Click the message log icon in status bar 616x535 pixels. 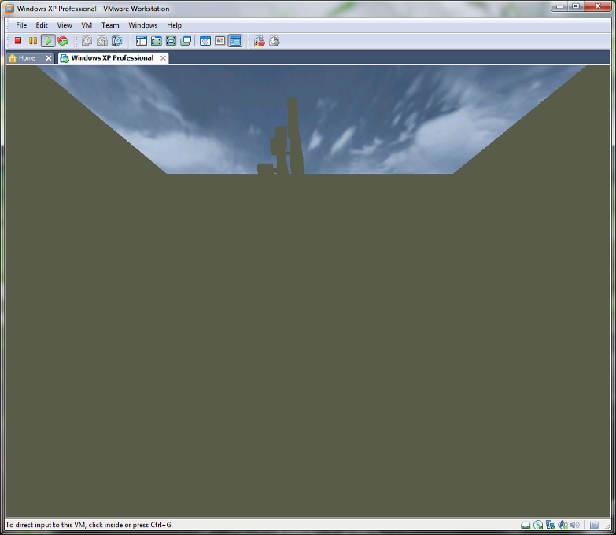(595, 526)
